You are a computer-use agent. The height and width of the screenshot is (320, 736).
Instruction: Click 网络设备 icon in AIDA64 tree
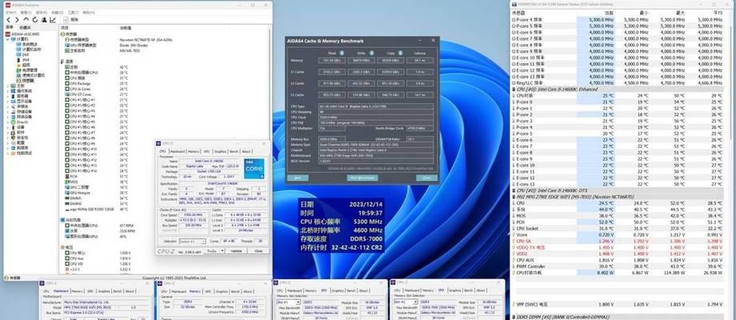pyautogui.click(x=13, y=117)
